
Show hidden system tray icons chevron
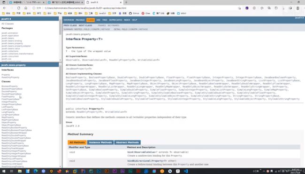[x=264, y=171]
